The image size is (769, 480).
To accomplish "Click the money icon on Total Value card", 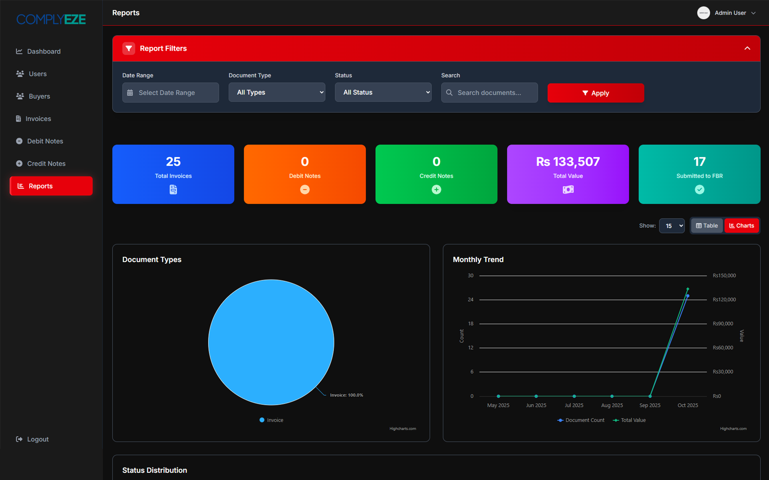I will (x=568, y=190).
